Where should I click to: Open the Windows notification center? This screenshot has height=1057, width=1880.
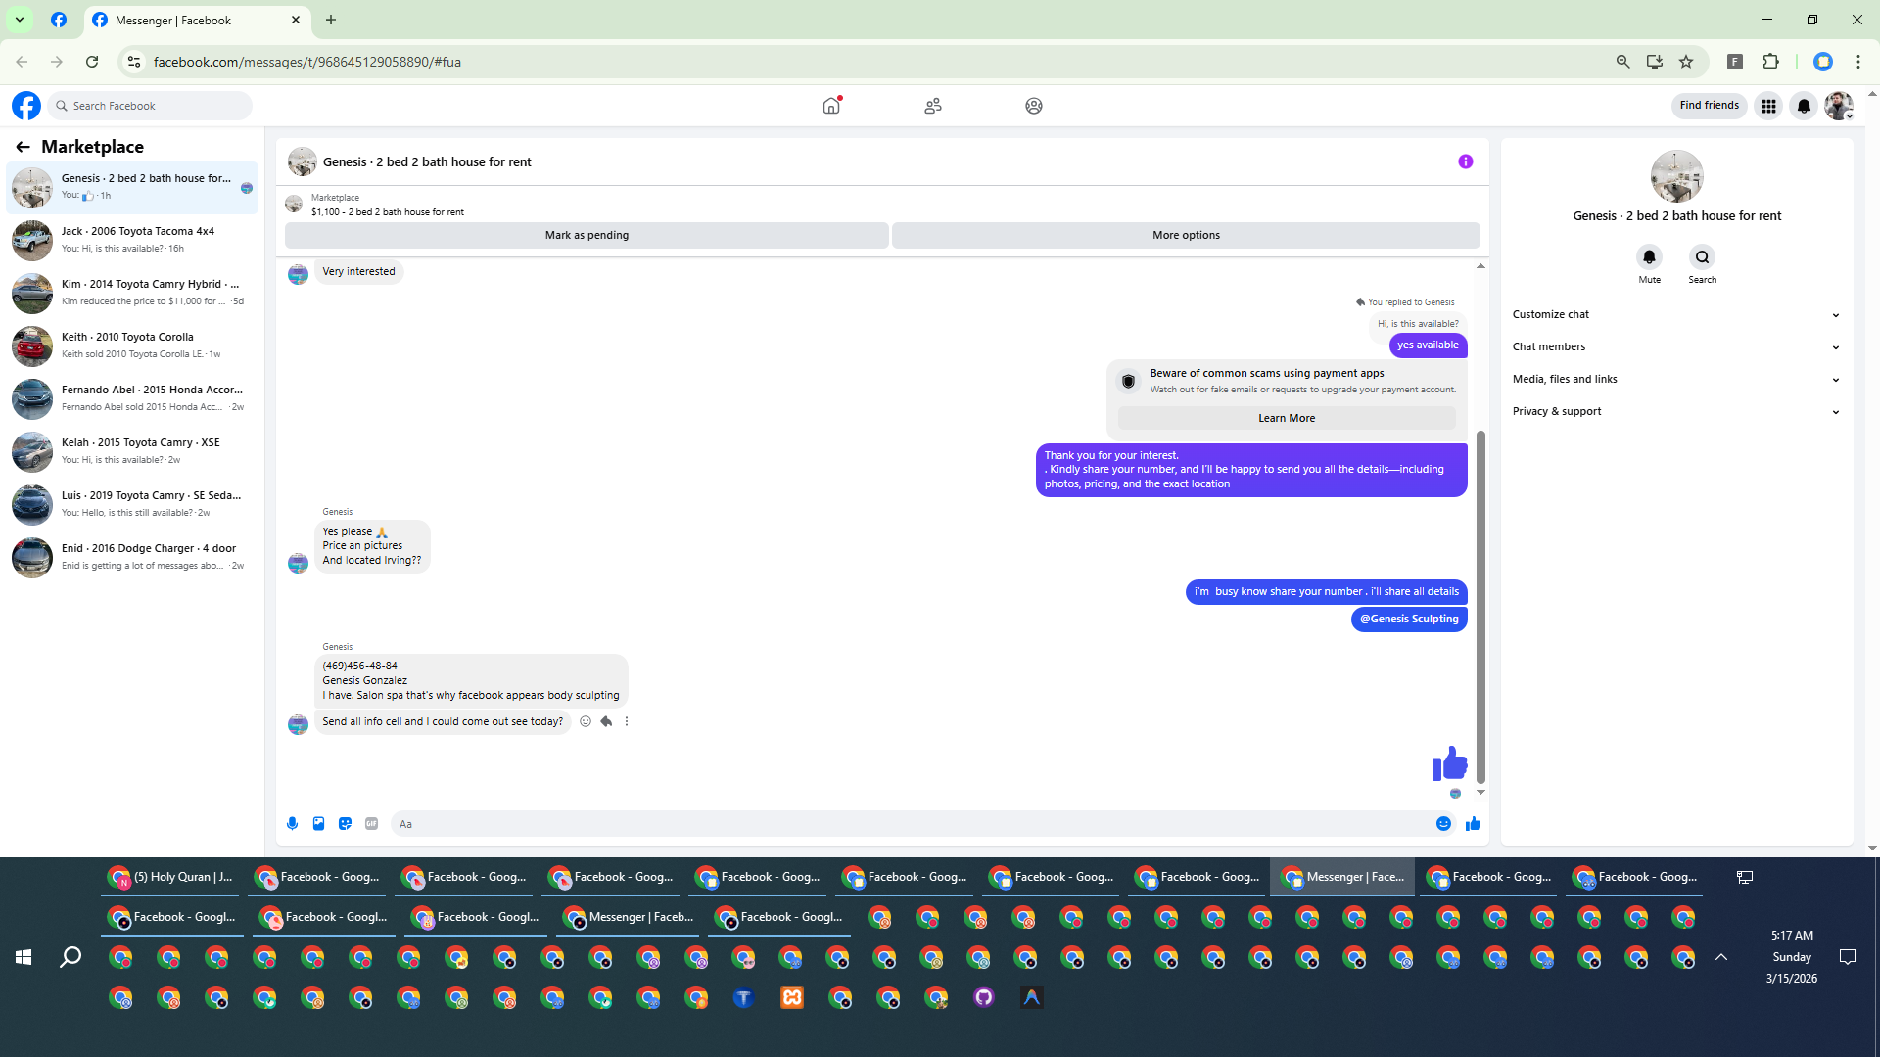tap(1848, 957)
